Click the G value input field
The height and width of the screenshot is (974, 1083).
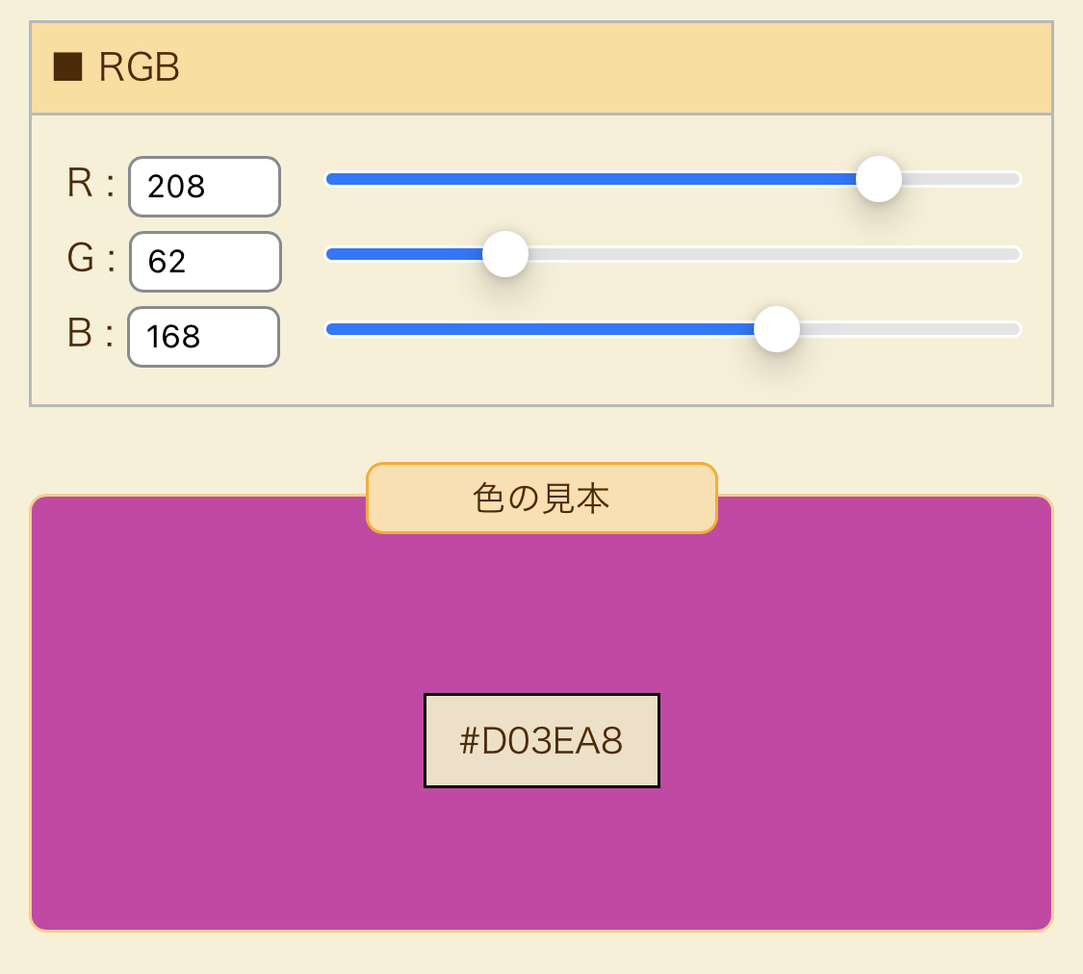pos(205,262)
